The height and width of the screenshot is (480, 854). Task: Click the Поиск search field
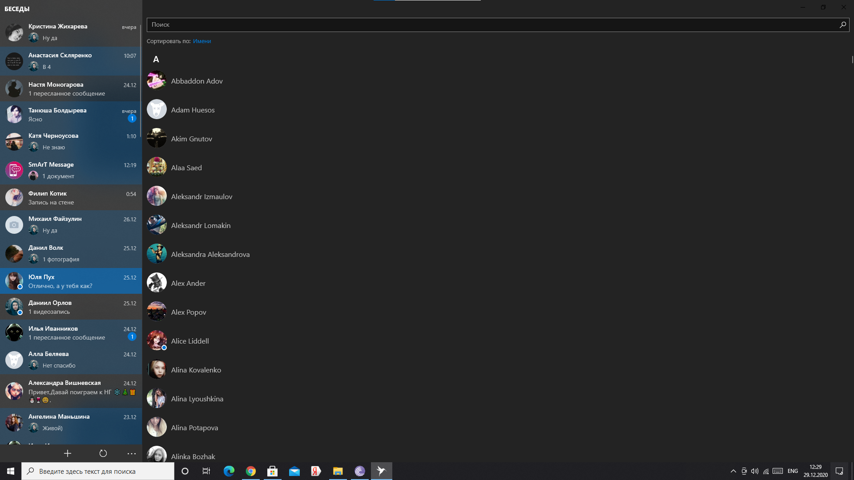point(489,25)
